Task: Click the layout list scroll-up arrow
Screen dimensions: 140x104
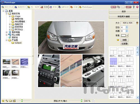Action: coord(137,48)
